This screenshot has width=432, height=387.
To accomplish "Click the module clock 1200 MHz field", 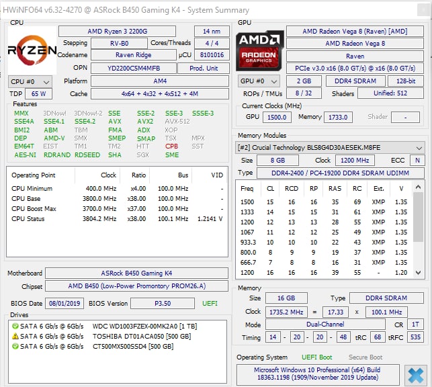I will click(x=355, y=161).
